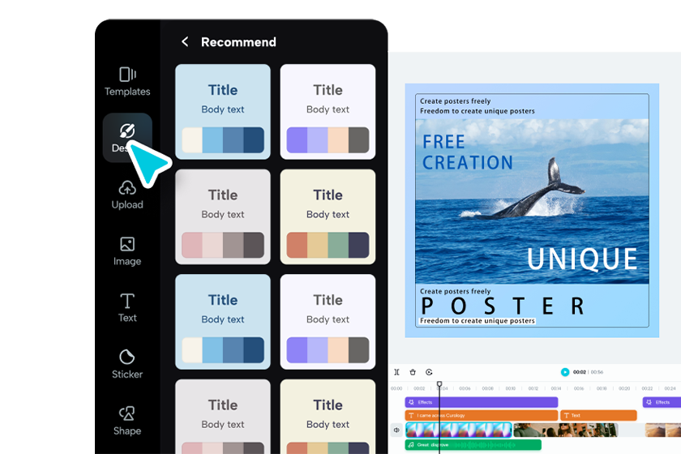This screenshot has height=454, width=681.
Task: Select the Text tool in sidebar
Action: 127,307
